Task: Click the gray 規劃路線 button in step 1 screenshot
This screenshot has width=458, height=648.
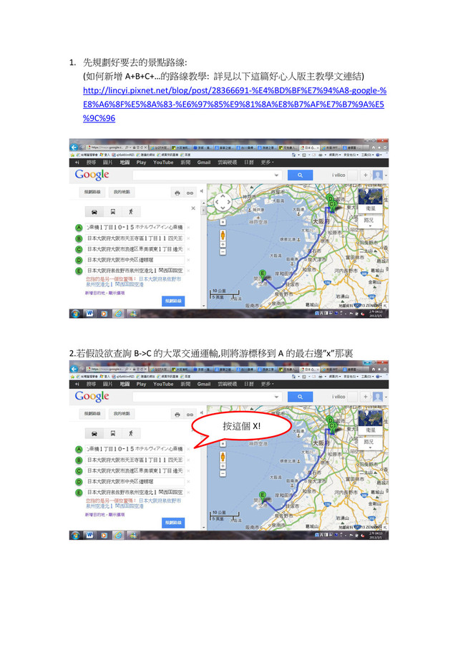Action: tap(92, 192)
